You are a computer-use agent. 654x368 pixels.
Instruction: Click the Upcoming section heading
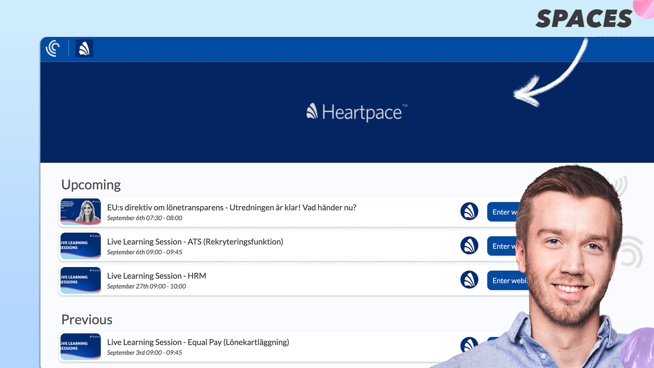click(x=91, y=185)
